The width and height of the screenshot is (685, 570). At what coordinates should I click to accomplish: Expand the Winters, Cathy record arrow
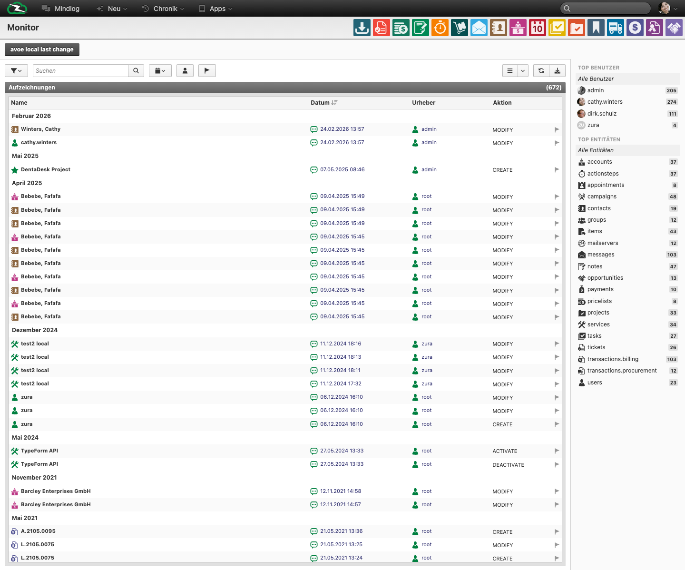[557, 129]
